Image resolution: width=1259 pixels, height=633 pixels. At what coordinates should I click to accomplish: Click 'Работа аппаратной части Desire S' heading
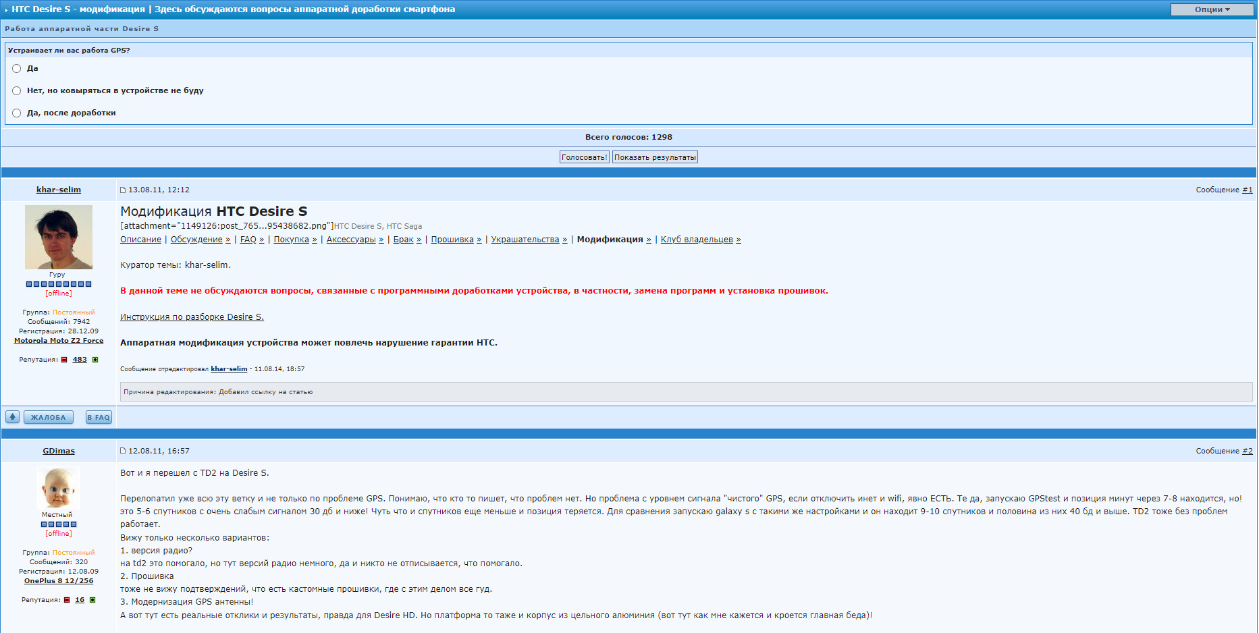click(x=82, y=29)
